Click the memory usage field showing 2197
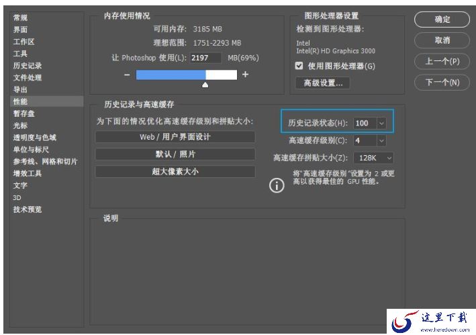The width and height of the screenshot is (476, 335). pos(206,58)
